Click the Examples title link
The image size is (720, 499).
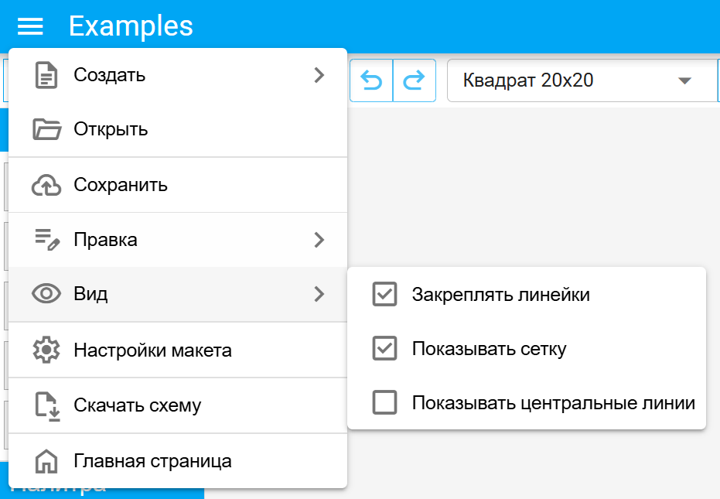tap(131, 26)
